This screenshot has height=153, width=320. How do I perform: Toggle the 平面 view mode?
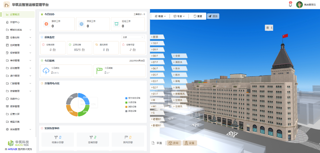click(157, 143)
